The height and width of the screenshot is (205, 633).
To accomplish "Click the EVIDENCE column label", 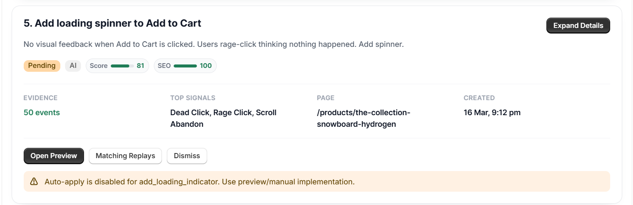I will [41, 98].
